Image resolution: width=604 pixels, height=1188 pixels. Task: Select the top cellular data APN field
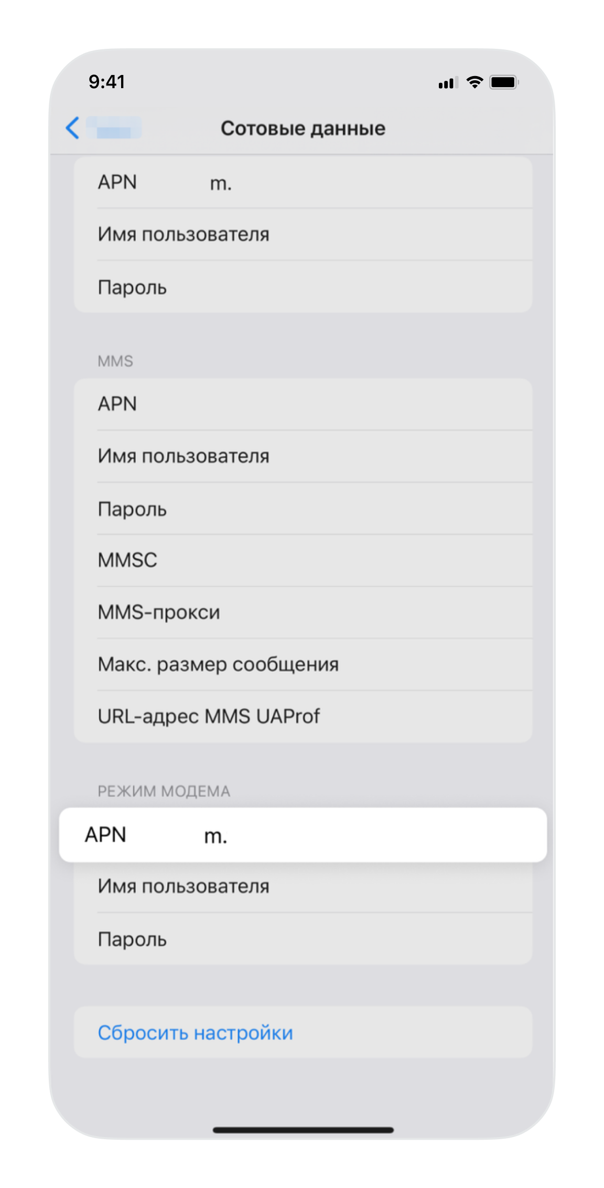click(303, 182)
